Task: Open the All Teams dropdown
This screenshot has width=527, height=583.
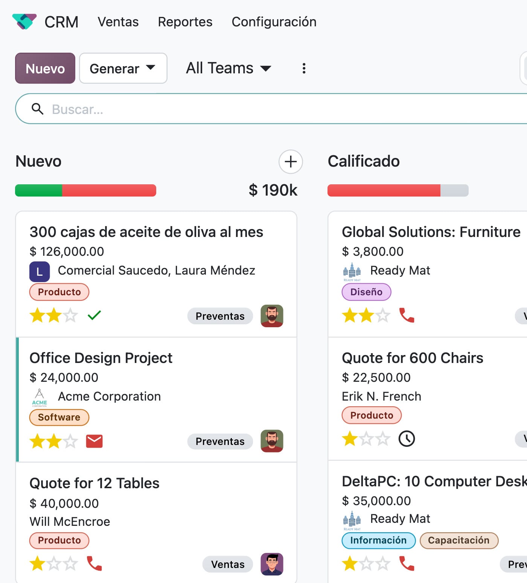Action: (x=228, y=68)
